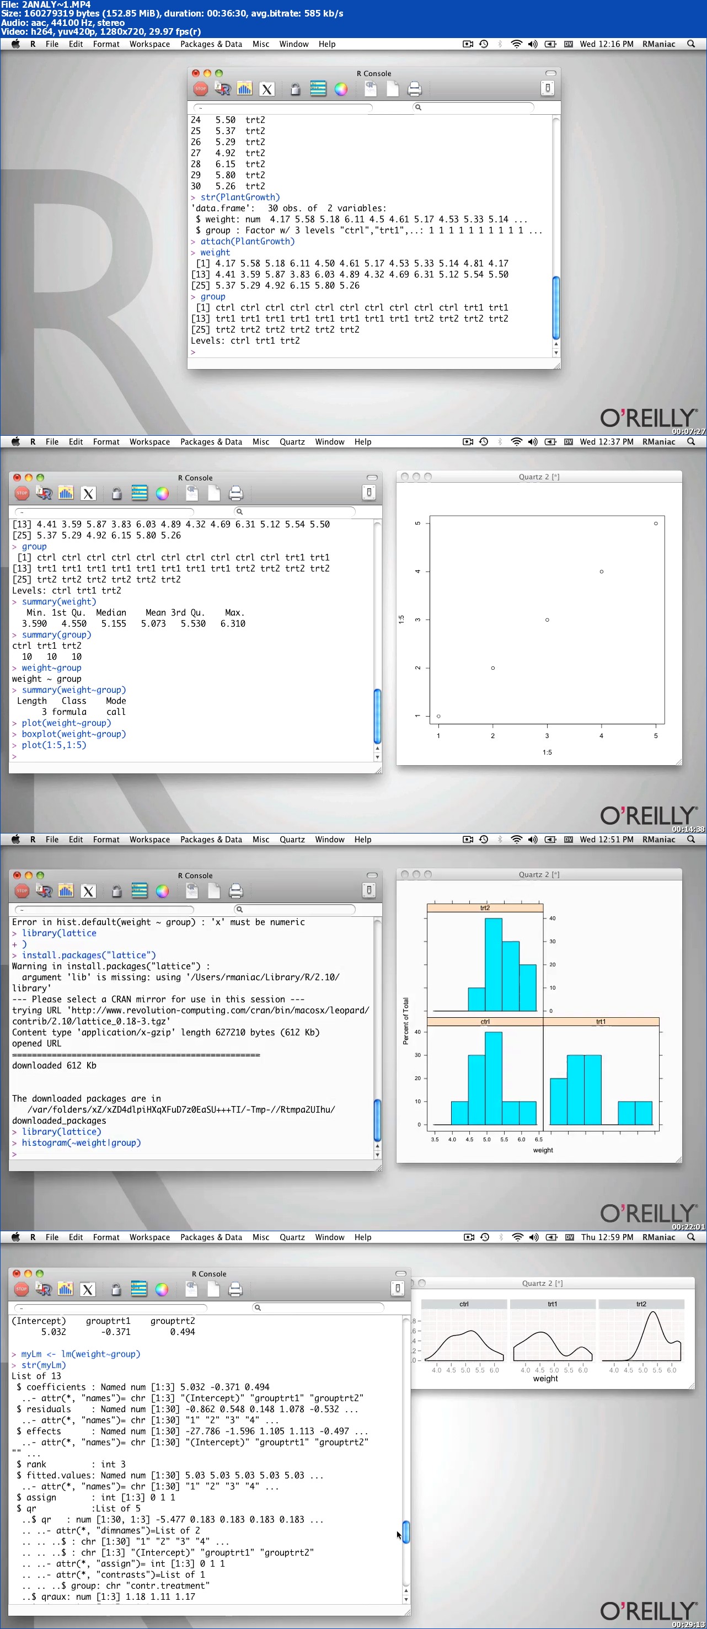Open new Quartz window icon, 12:16 PM console
The height and width of the screenshot is (1629, 707).
tap(244, 89)
